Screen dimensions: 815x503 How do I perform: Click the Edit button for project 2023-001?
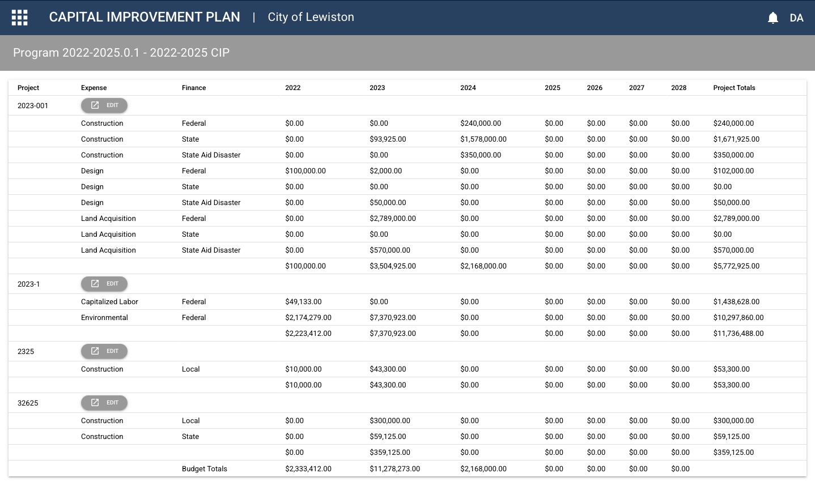coord(104,105)
